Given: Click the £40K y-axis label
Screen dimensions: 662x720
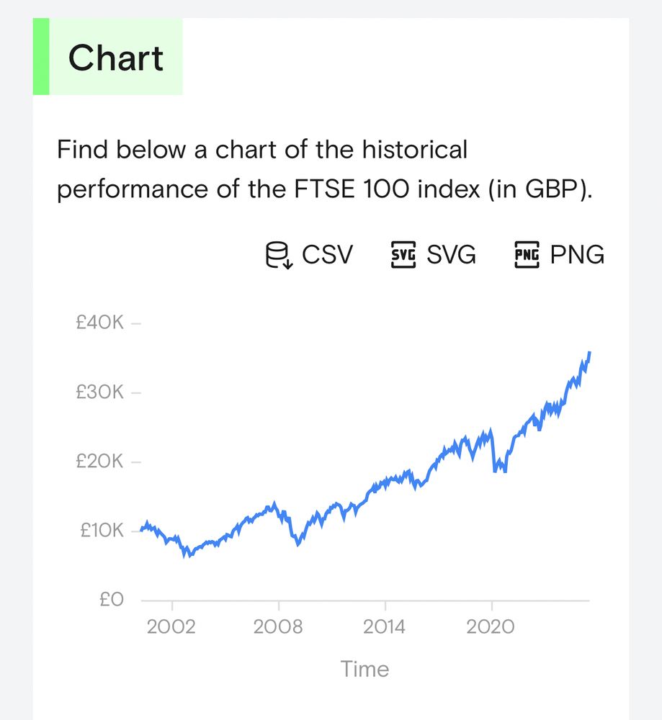Looking at the screenshot, I should tap(99, 323).
